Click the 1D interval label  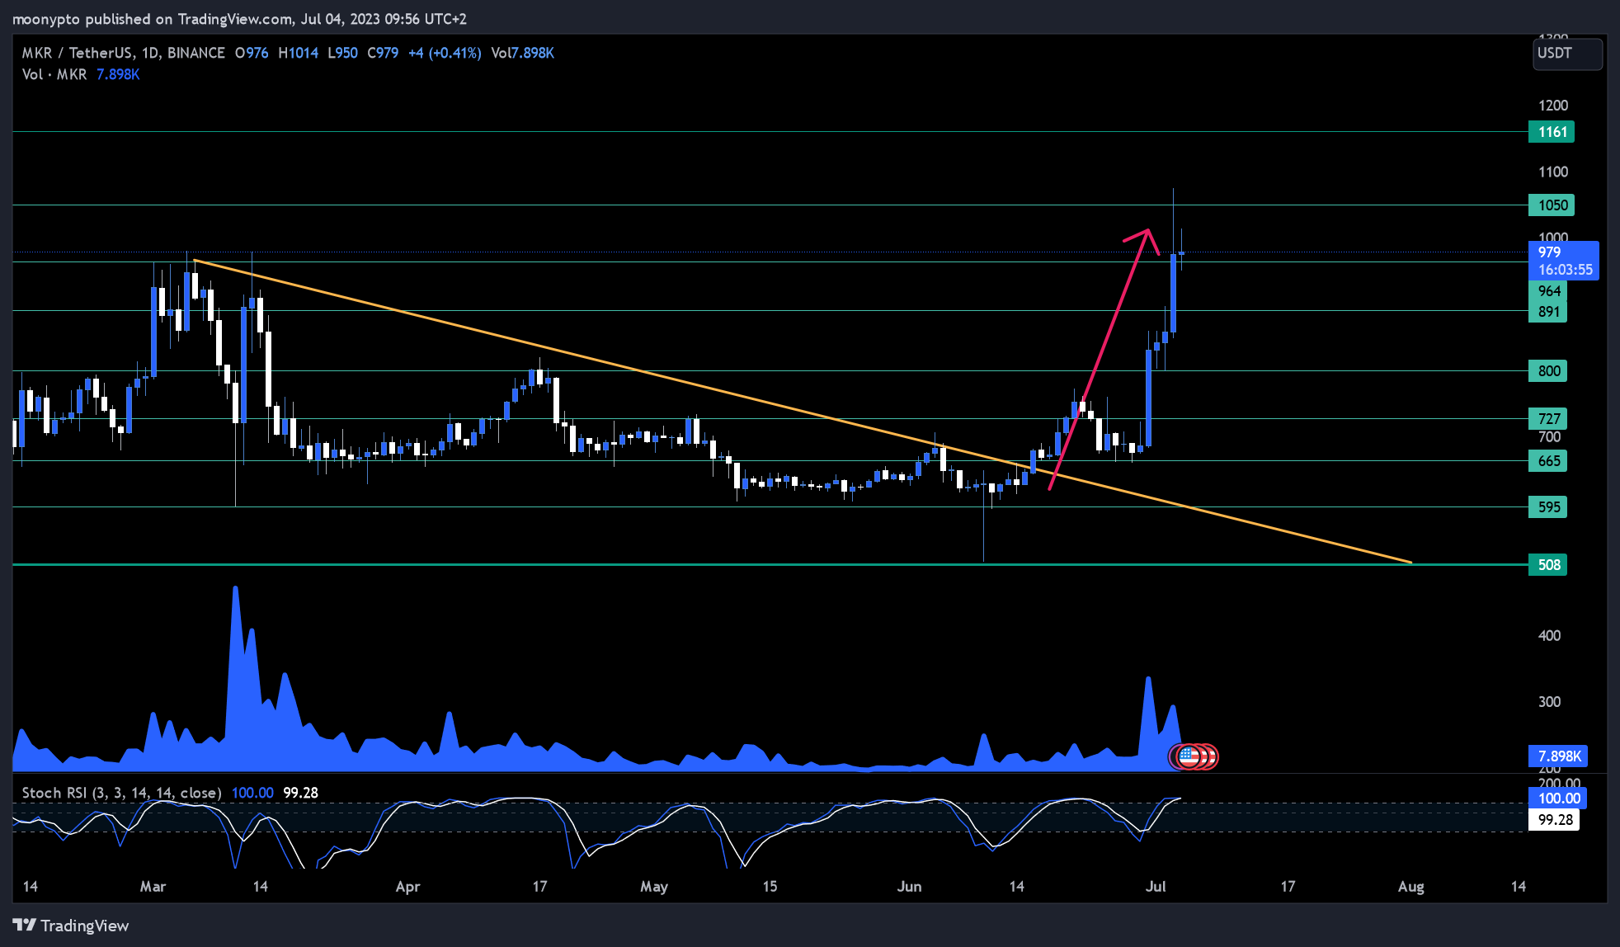(x=149, y=53)
